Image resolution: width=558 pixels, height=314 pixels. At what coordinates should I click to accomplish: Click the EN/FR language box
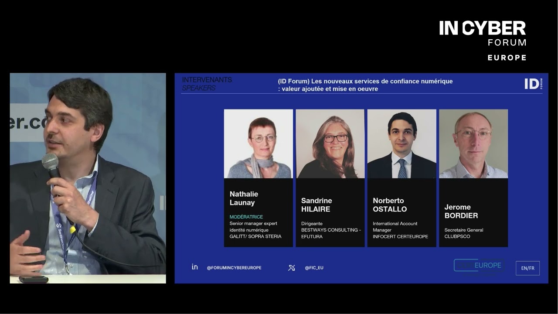coord(527,268)
